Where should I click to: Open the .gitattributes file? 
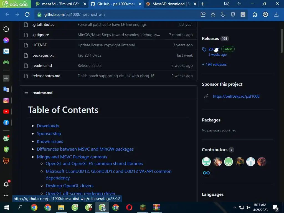[43, 24]
